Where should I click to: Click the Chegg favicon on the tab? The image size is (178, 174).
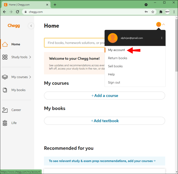tap(6, 5)
